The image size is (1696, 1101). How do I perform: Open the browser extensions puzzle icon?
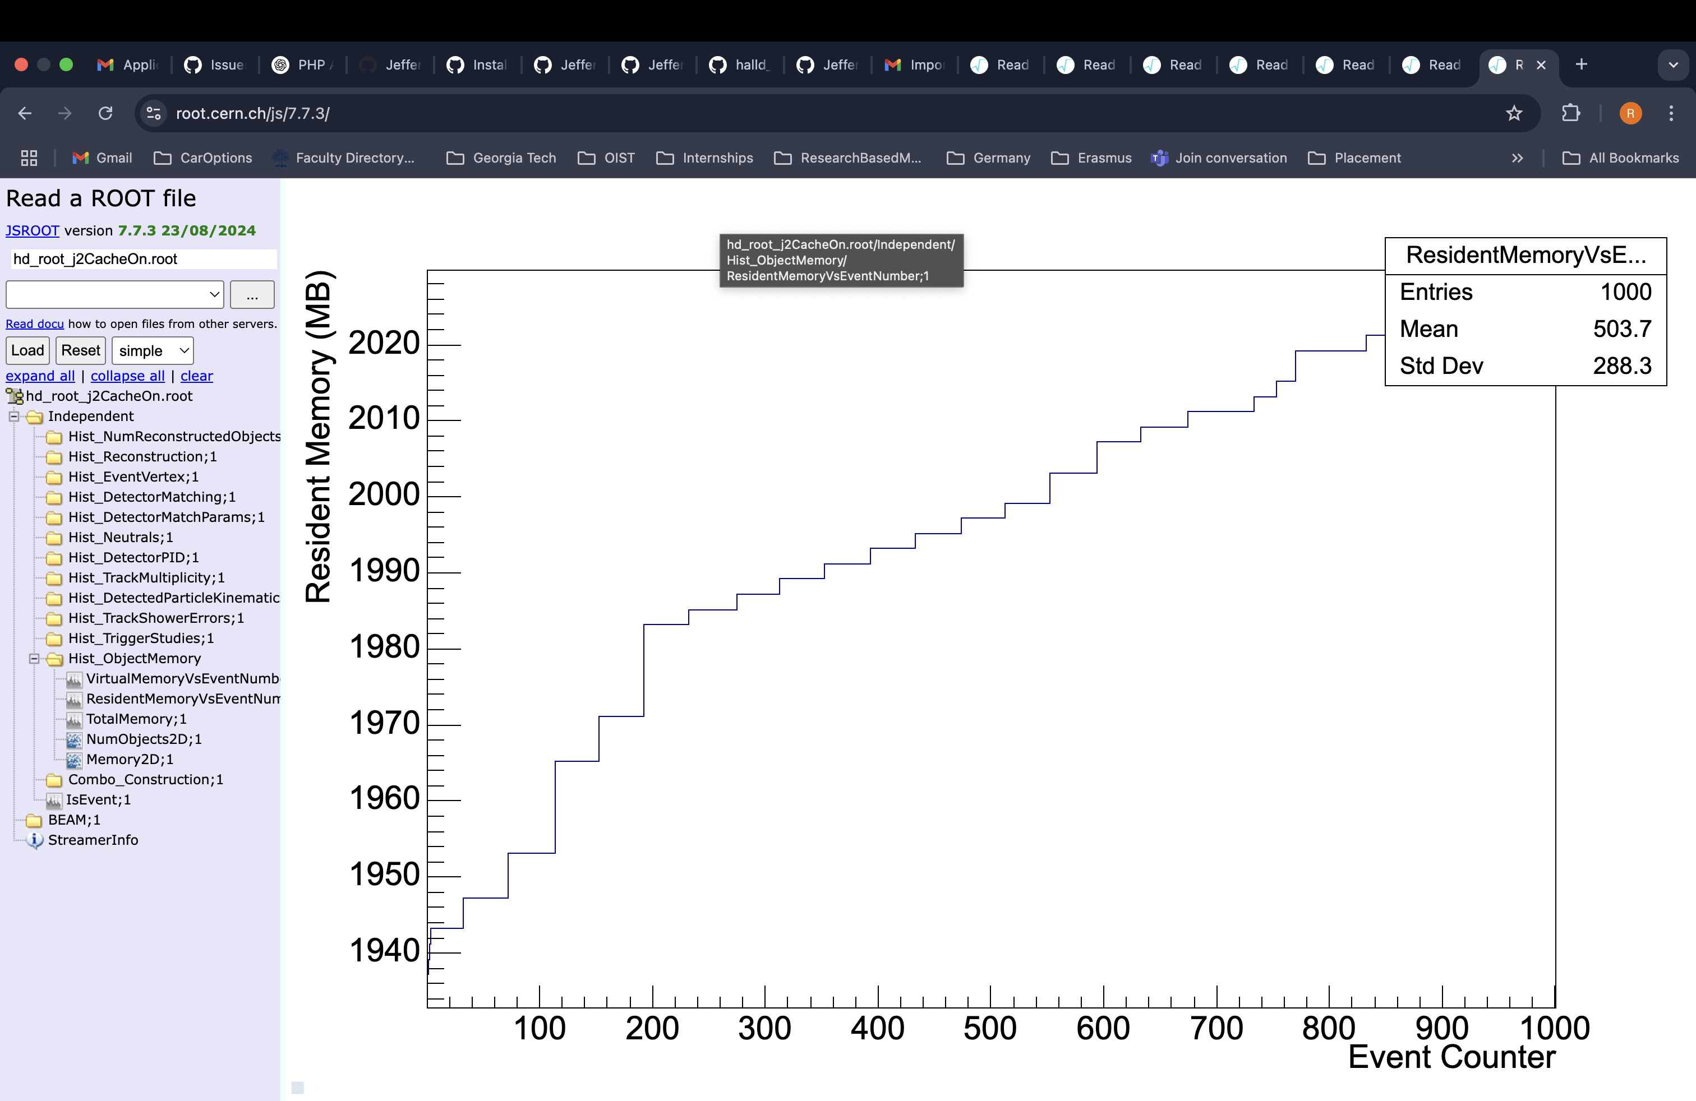point(1570,113)
